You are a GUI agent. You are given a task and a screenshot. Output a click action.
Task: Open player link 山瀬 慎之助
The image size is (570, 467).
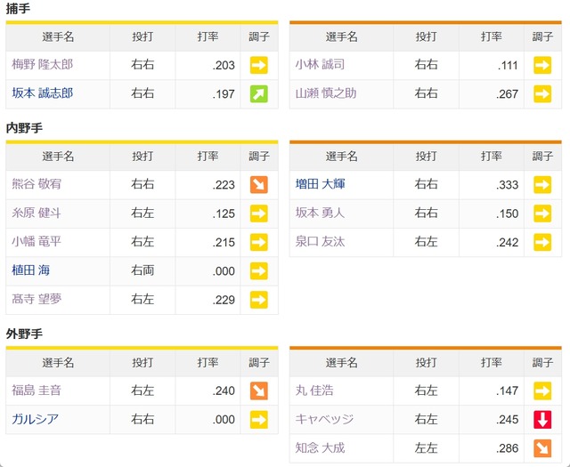pos(326,93)
